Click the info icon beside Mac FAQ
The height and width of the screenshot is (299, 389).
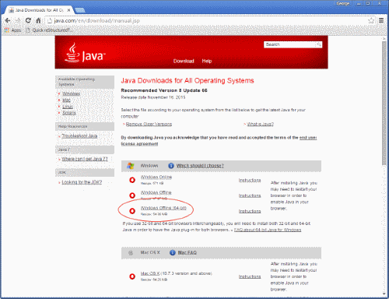click(173, 252)
